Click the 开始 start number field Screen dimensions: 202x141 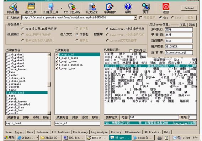pyautogui.click(x=193, y=117)
